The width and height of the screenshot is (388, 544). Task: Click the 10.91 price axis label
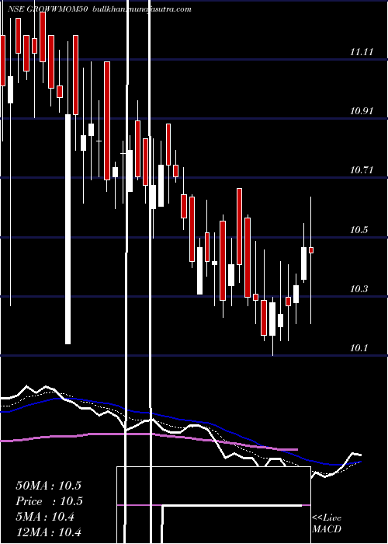tap(362, 111)
